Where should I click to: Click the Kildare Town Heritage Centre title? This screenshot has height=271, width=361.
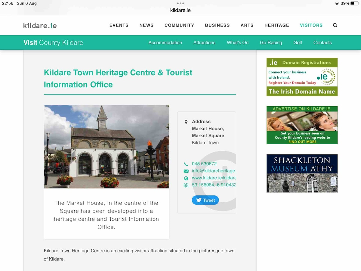pyautogui.click(x=118, y=79)
